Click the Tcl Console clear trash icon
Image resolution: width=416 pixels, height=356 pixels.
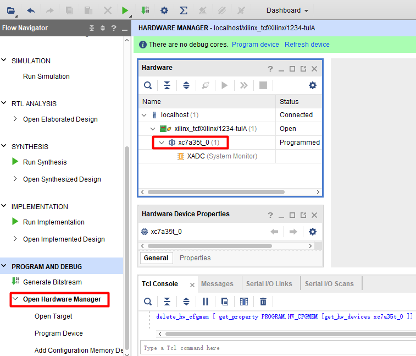pos(263,302)
